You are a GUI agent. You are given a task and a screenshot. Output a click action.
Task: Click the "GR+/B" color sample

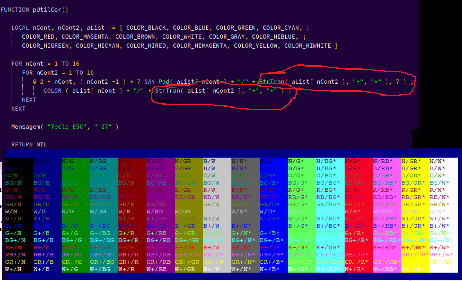click(x=43, y=262)
